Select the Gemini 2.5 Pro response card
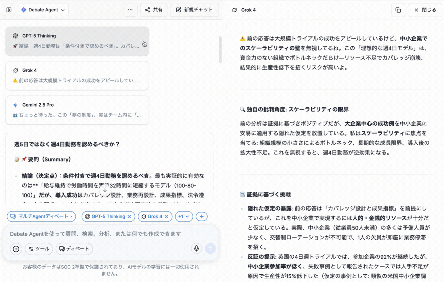This screenshot has height=282, width=444. pyautogui.click(x=77, y=110)
